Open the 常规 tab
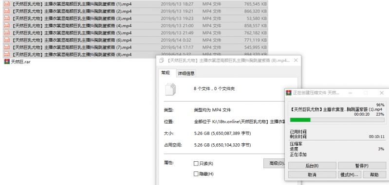Screen dimensions: 389x185 click(166, 73)
